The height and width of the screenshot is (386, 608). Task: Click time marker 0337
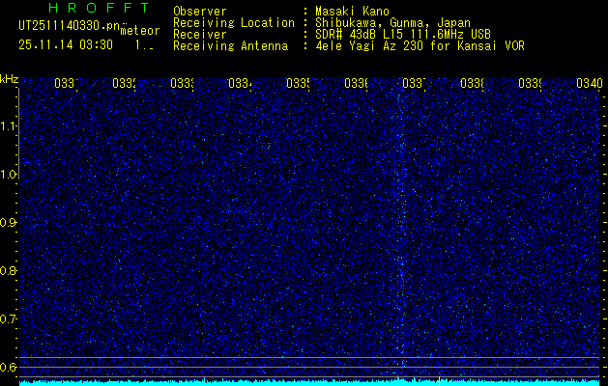414,83
